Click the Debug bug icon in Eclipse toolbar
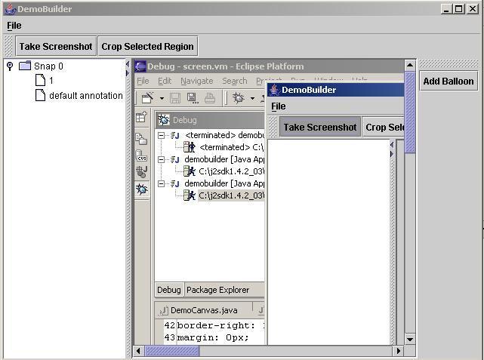Viewport: 484px width, 360px height. coord(239,98)
